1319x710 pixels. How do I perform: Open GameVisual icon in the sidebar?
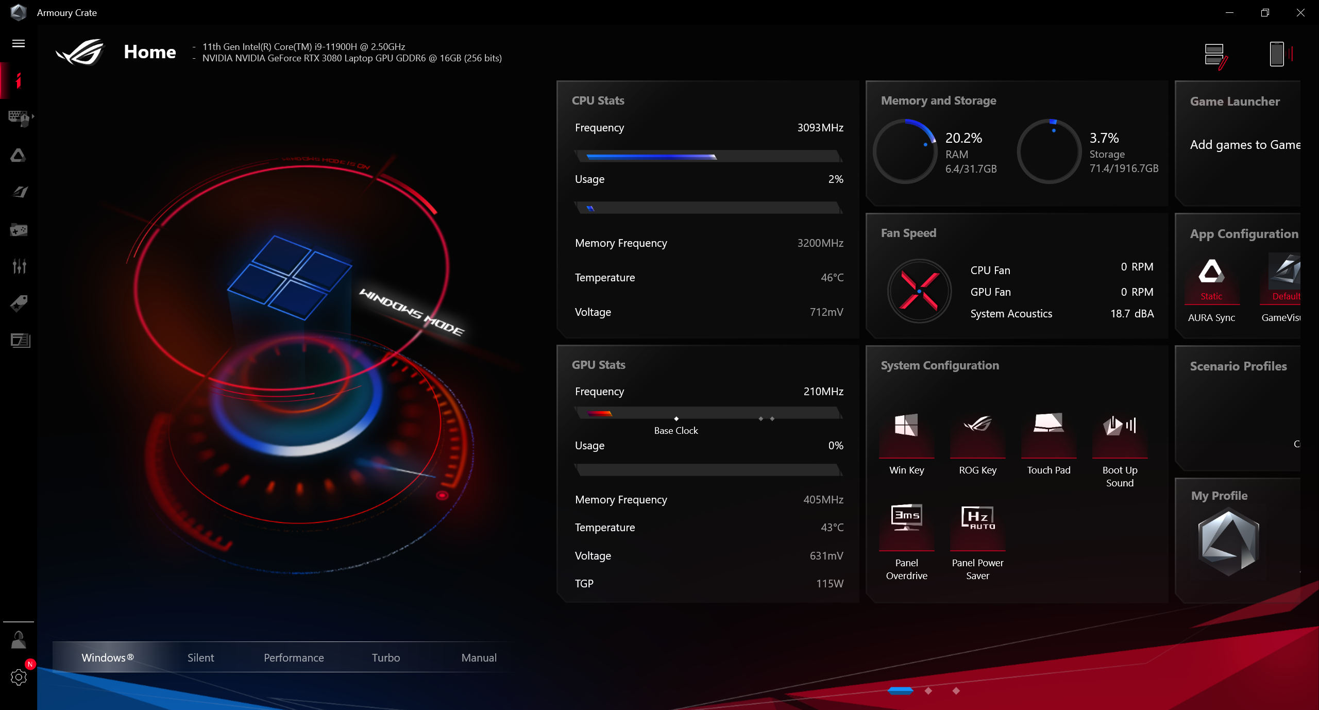click(x=20, y=192)
